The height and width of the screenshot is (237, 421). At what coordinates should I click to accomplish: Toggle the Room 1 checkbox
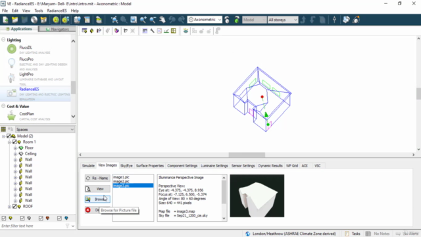(x=14, y=142)
